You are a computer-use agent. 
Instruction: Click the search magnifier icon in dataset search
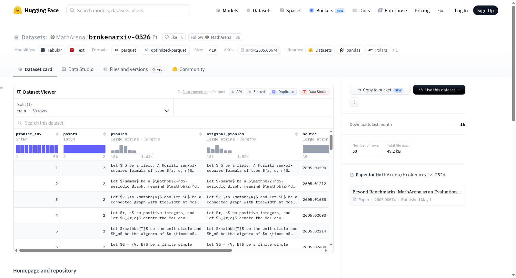[x=20, y=123]
